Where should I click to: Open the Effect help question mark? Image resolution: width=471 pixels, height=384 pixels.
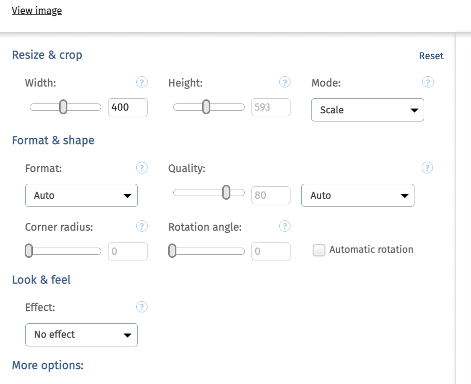coord(142,307)
